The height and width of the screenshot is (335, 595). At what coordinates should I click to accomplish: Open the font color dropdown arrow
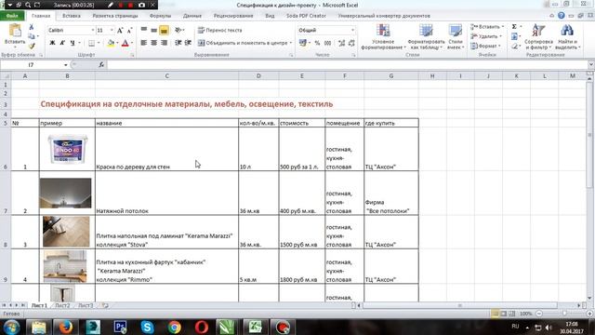click(x=132, y=43)
